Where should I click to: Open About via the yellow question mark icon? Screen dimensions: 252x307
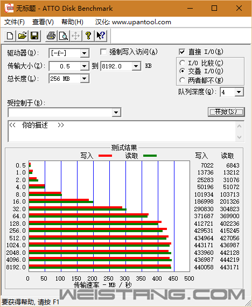coord(88,36)
